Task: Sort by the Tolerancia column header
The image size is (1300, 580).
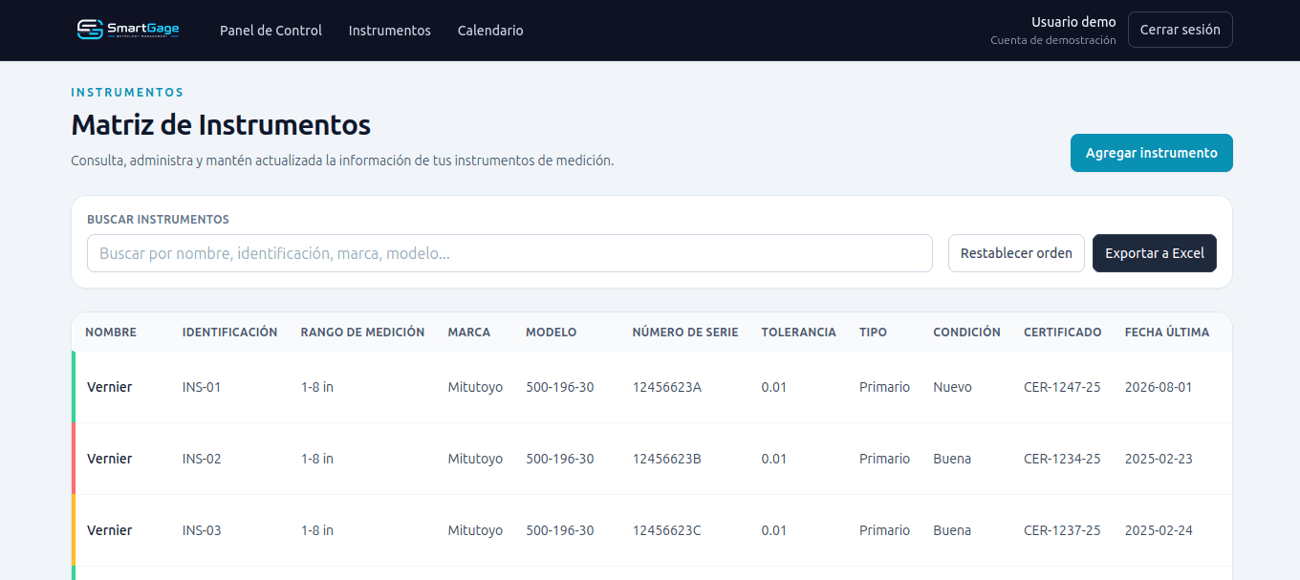Action: click(798, 333)
